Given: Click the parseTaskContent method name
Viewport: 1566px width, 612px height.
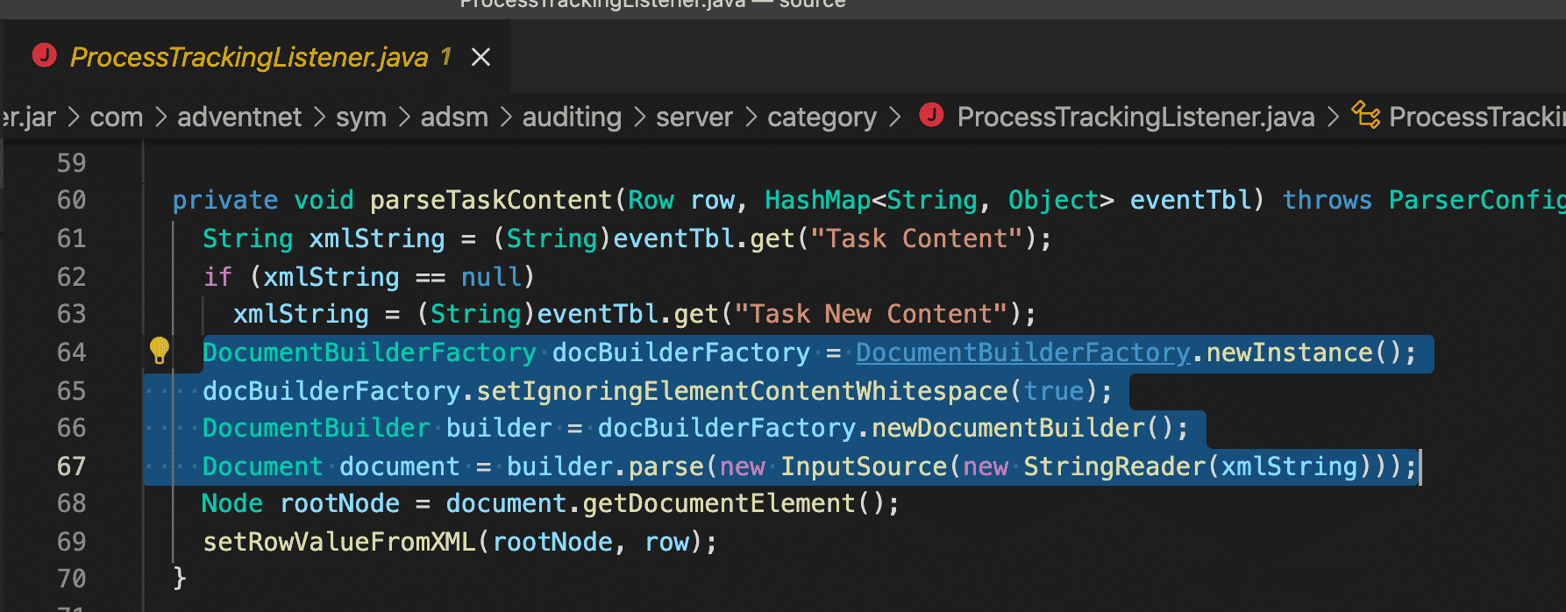Looking at the screenshot, I should (x=490, y=200).
